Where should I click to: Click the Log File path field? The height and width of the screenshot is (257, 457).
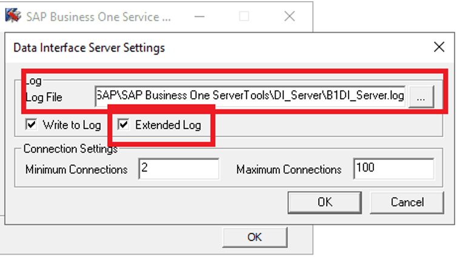click(x=250, y=96)
